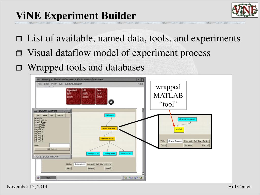
Task: Select the Grand Averager node in the diagram
Action: click(109, 128)
